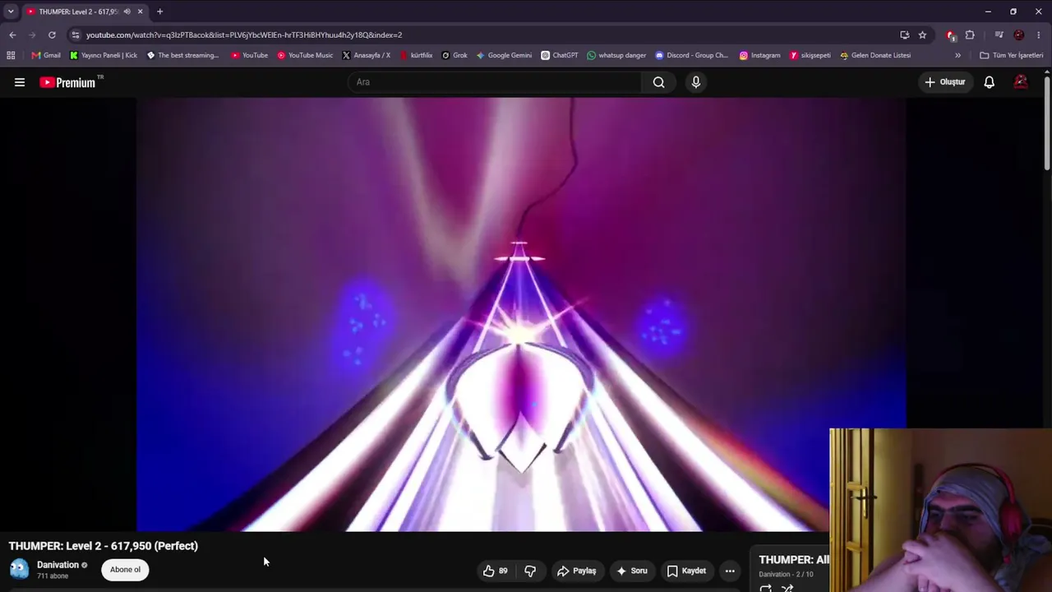Viewport: 1052px width, 592px height.
Task: Open the YouTube account avatar menu
Action: (1021, 82)
